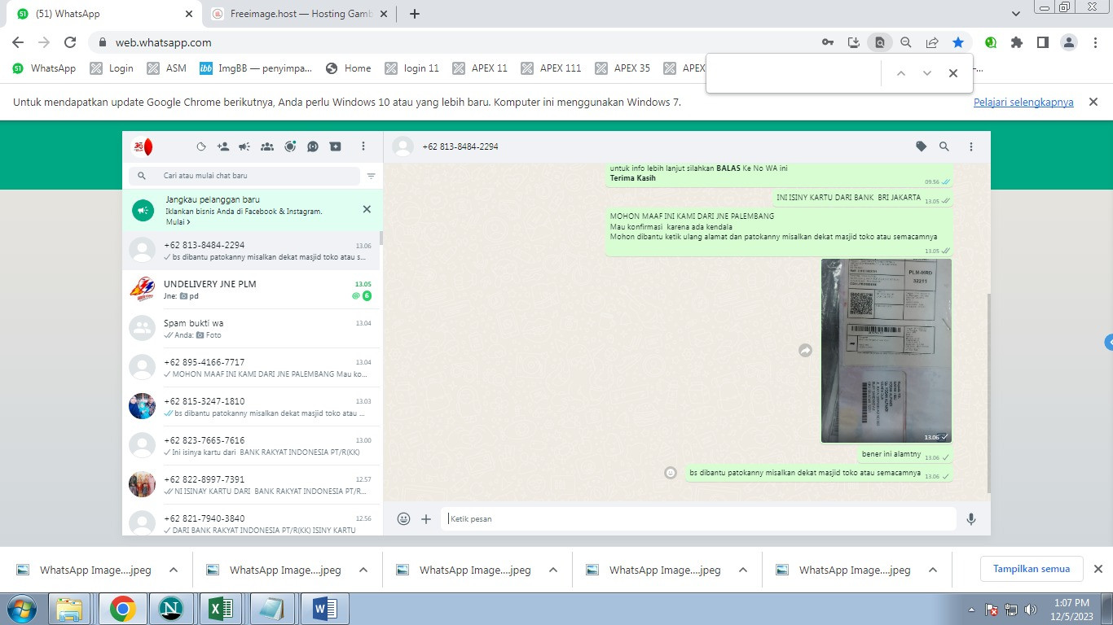This screenshot has width=1113, height=625.
Task: Dismiss the Chrome update notice bar
Action: 1094,102
